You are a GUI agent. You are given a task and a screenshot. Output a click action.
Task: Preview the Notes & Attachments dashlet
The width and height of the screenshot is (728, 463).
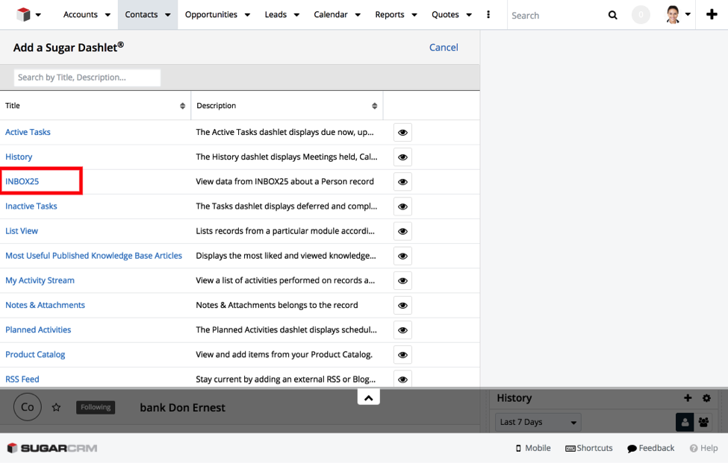(402, 306)
